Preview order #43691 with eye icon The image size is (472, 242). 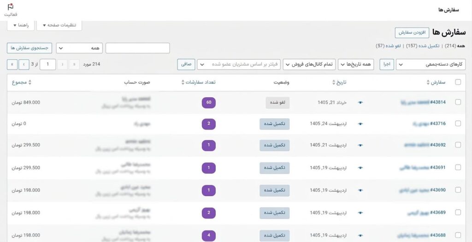coord(360,168)
